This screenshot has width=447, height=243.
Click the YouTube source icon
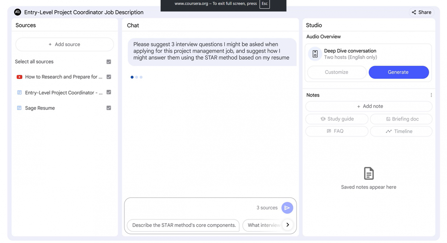point(19,77)
